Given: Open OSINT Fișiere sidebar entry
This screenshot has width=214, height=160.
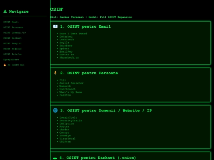Looking at the screenshot, I should pyautogui.click(x=12, y=49).
